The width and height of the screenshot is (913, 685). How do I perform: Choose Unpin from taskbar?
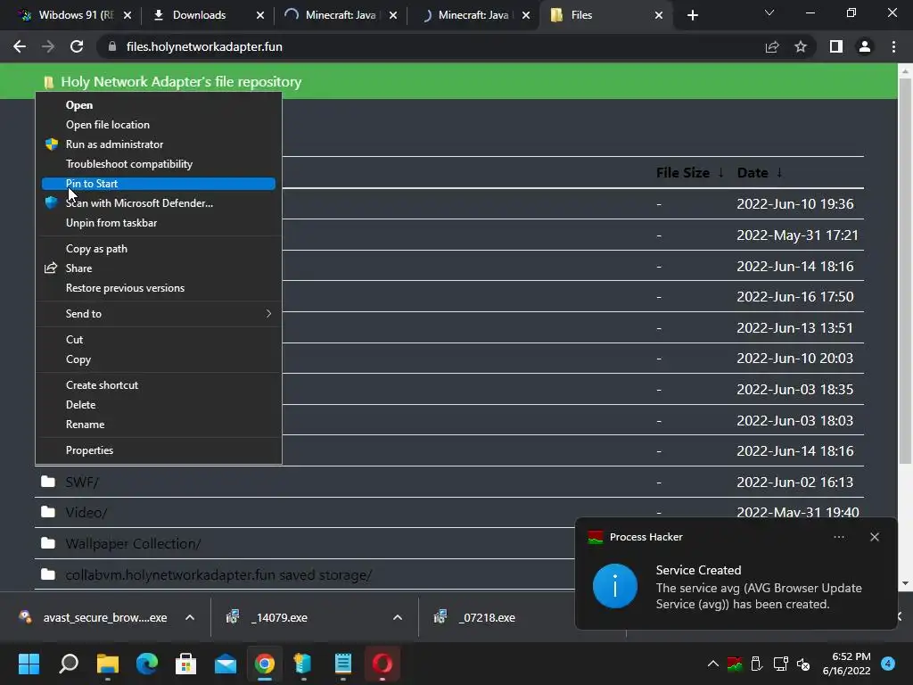[159, 223]
